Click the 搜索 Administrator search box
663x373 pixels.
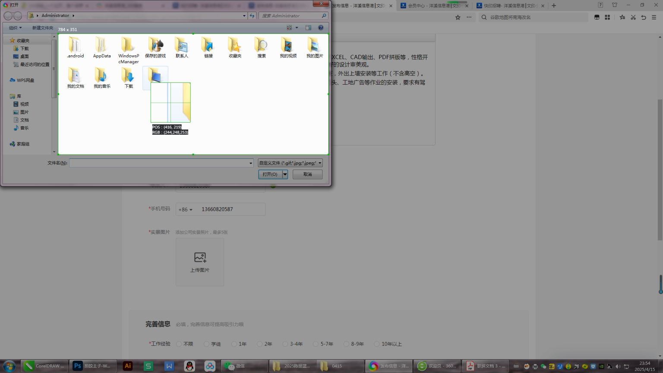coord(294,16)
